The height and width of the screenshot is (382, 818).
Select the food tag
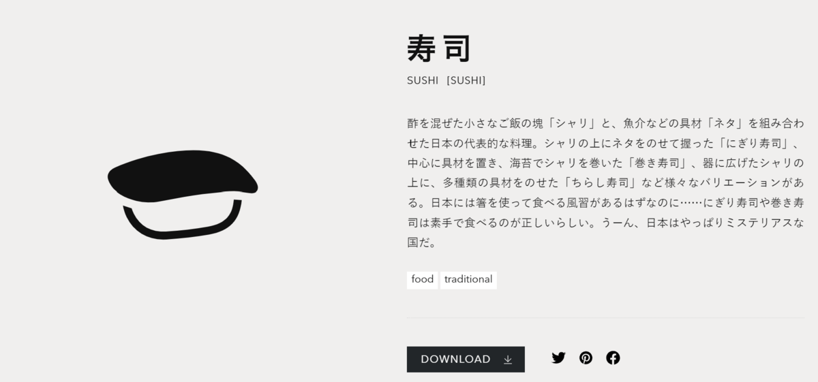pyautogui.click(x=423, y=280)
